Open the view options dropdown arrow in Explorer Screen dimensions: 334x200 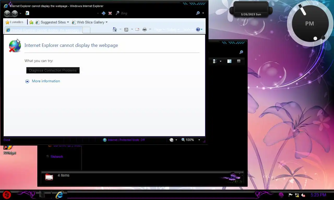point(220,61)
